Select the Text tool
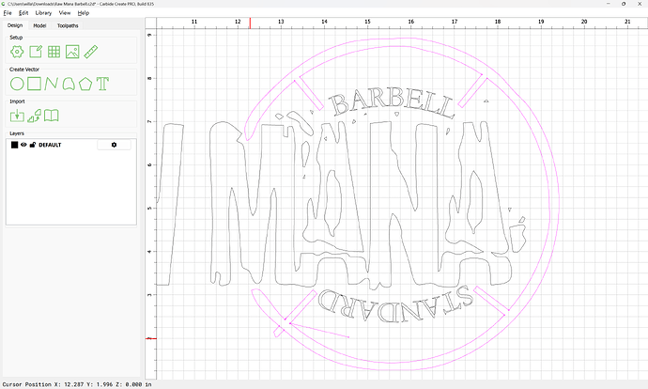Image resolution: width=648 pixels, height=389 pixels. (x=102, y=83)
